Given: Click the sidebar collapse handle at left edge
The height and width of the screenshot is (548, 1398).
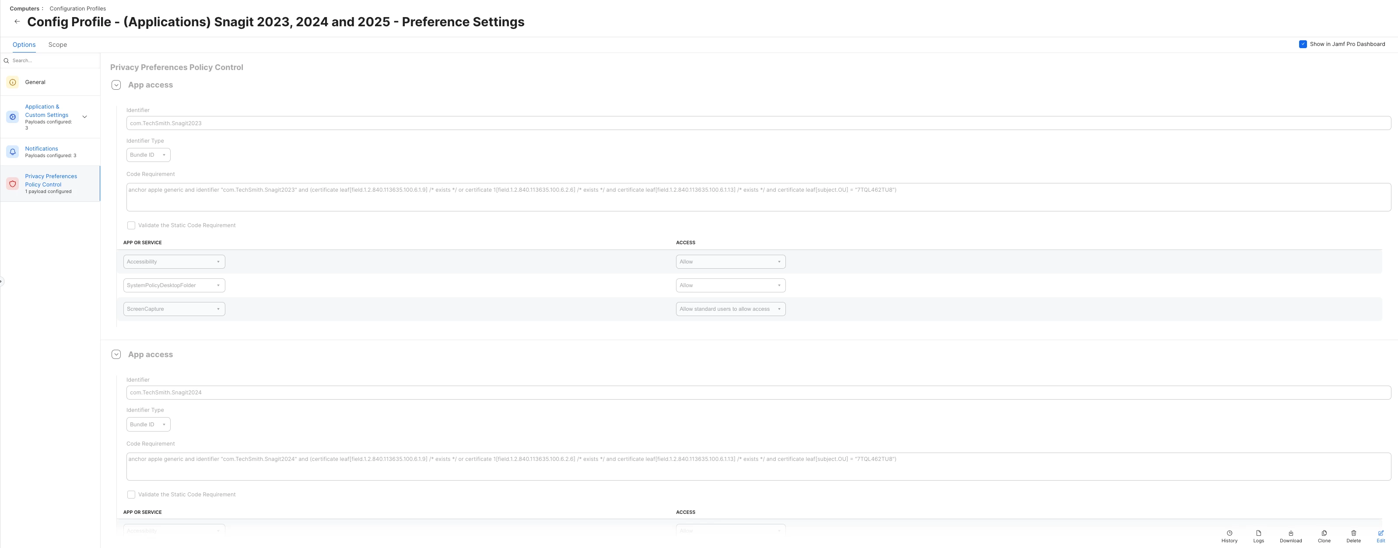Looking at the screenshot, I should (2, 282).
